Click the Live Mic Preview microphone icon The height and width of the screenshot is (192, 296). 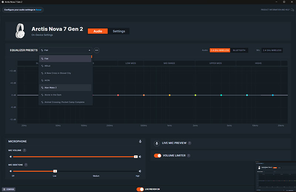coord(157,143)
